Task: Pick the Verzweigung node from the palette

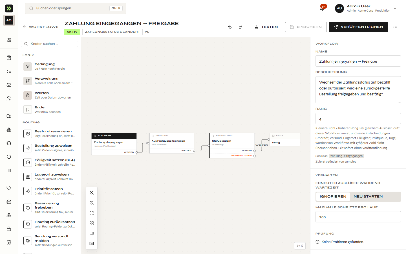Action: coord(50,81)
